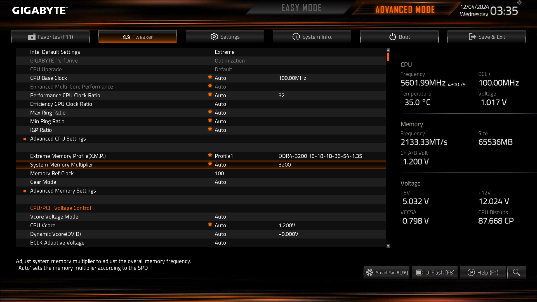Open the System Info. tab
Viewport: 537px width, 302px height.
pyautogui.click(x=312, y=37)
